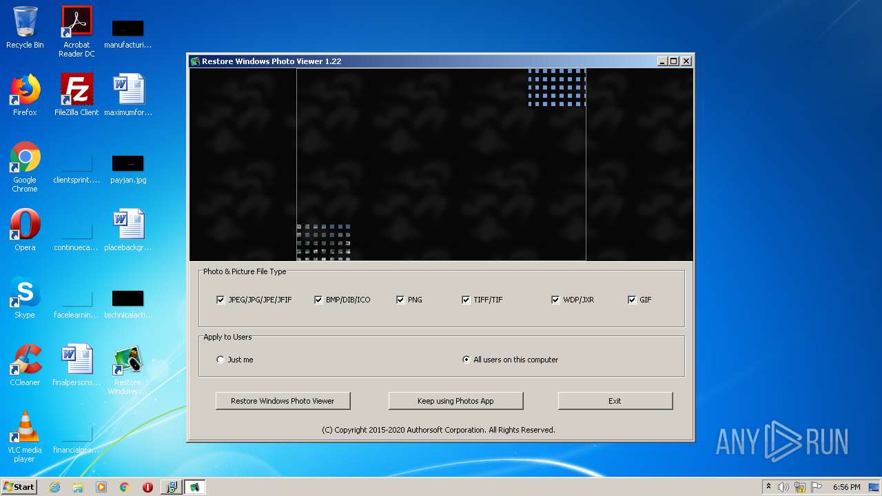Select the financialpro... desktop file
Screen dimensions: 882x496
(x=76, y=440)
